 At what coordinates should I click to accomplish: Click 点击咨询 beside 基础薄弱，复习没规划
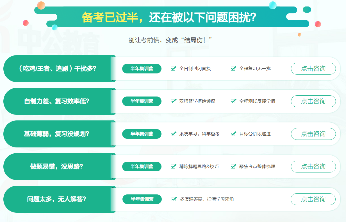click(x=313, y=134)
